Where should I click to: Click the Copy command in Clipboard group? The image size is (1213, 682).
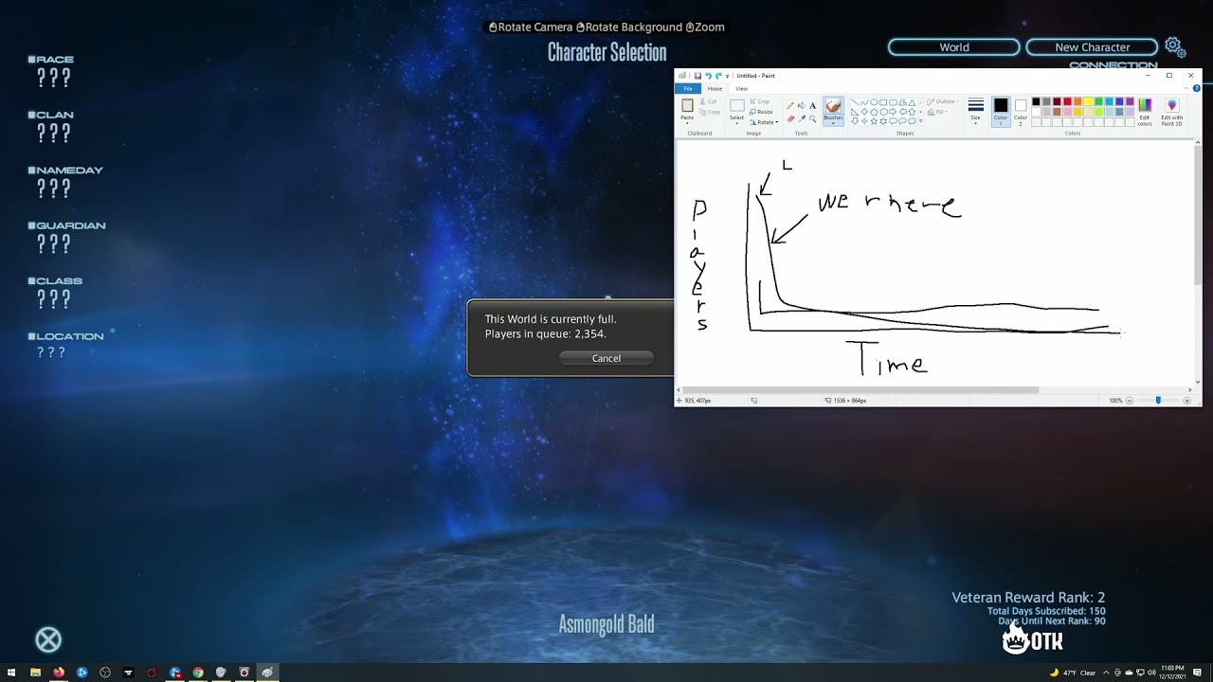710,112
